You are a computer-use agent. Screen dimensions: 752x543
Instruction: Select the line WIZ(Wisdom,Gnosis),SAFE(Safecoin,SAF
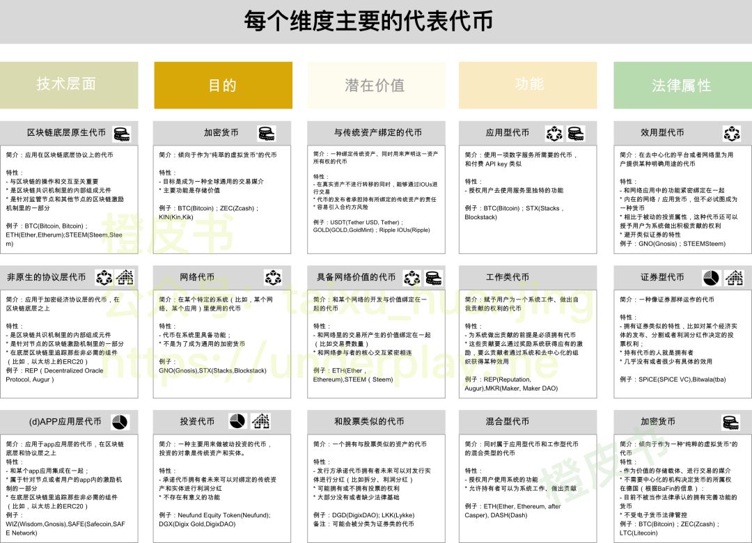click(x=65, y=524)
